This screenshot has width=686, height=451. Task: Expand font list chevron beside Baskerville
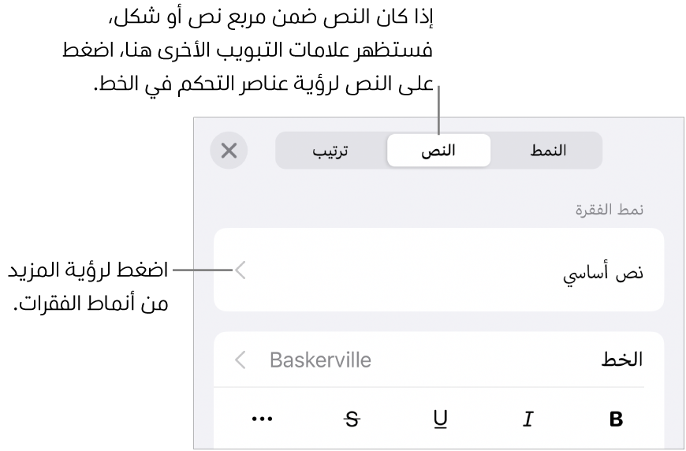pyautogui.click(x=241, y=360)
